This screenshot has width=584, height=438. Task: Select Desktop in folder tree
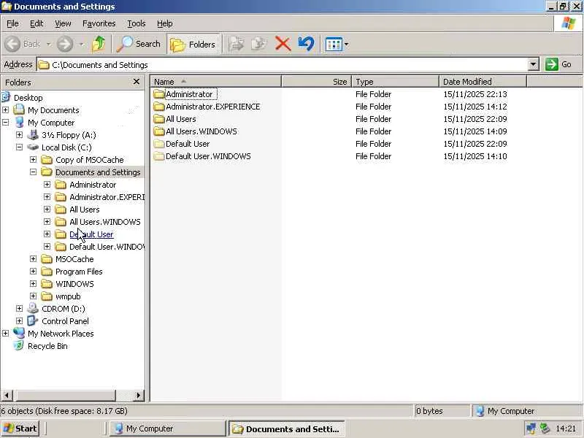click(x=28, y=98)
